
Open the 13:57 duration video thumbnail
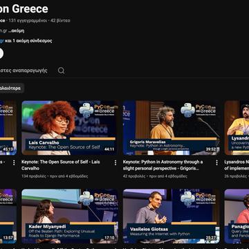point(8,216)
